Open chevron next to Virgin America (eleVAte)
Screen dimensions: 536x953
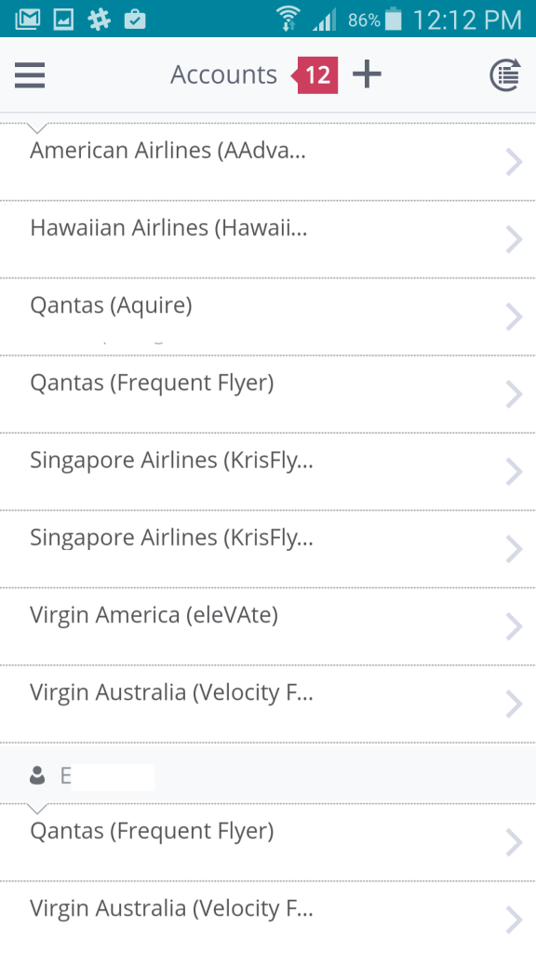click(x=514, y=626)
